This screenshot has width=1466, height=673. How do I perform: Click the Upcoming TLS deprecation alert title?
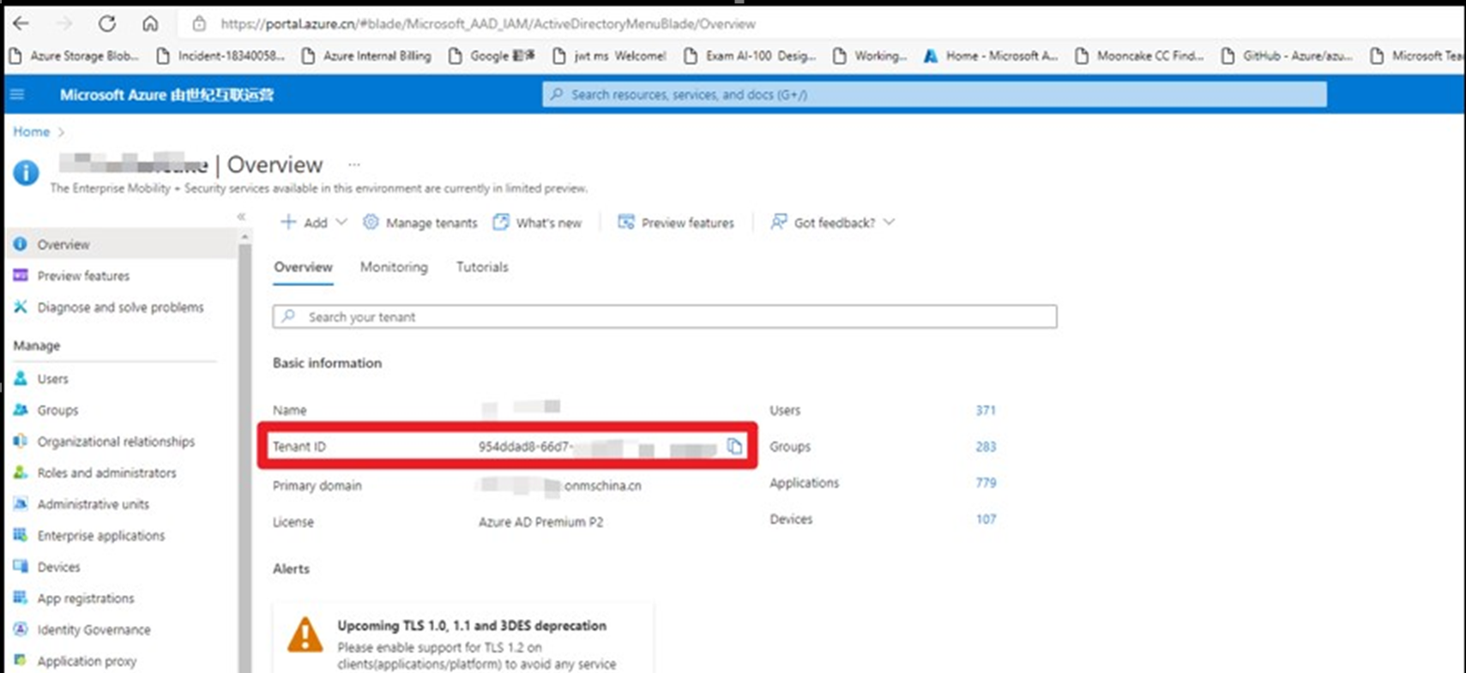(472, 626)
